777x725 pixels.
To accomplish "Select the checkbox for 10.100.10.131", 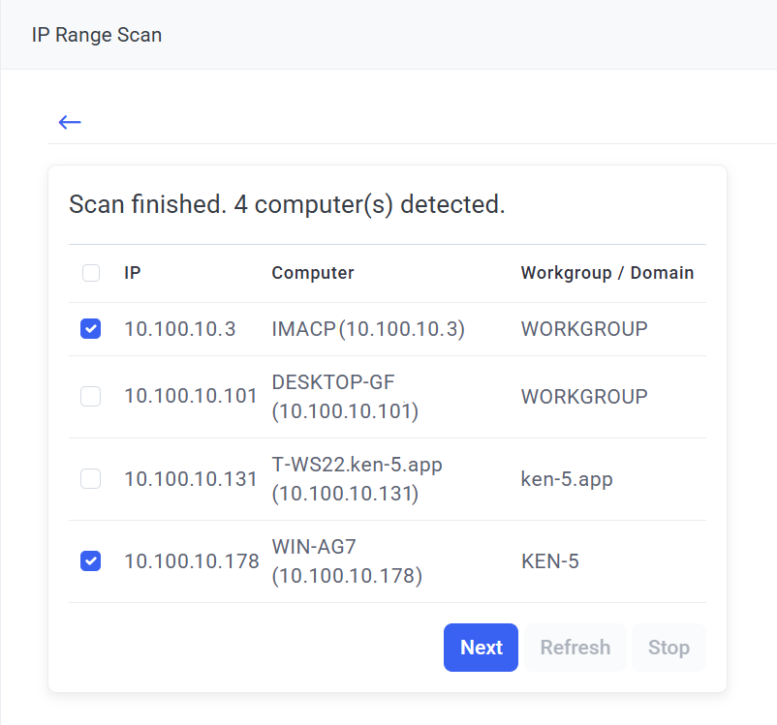I will coord(90,479).
